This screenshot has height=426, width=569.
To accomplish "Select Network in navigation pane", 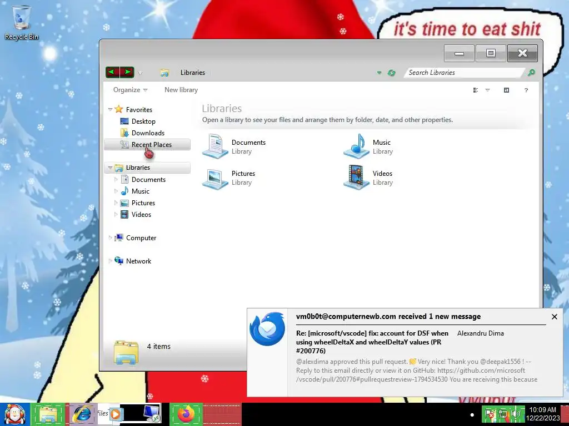I will 138,261.
